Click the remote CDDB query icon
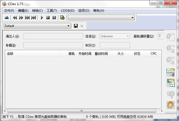The width and height of the screenshot is (179, 121). [x=171, y=94]
